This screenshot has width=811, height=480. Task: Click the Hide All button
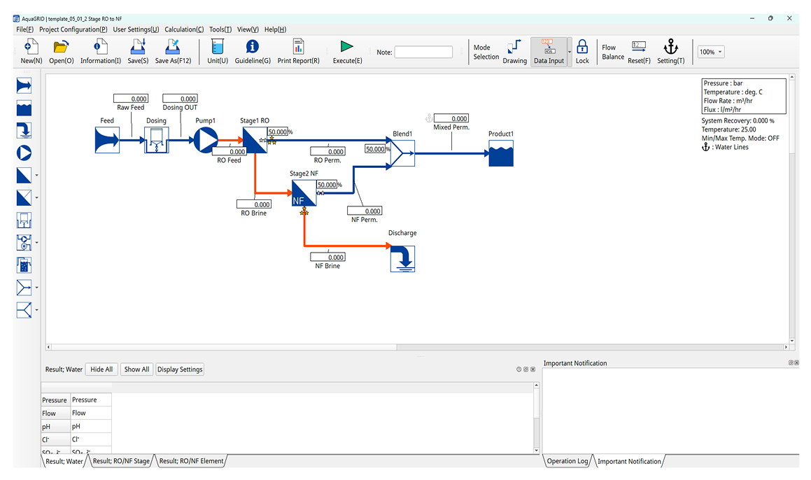click(x=101, y=369)
